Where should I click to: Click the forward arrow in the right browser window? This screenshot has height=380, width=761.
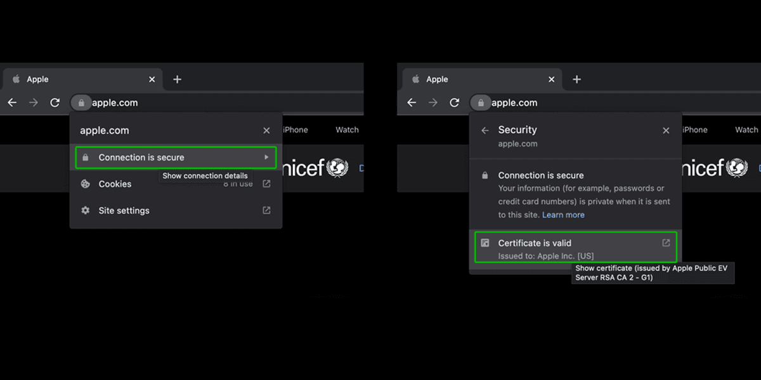(x=433, y=103)
